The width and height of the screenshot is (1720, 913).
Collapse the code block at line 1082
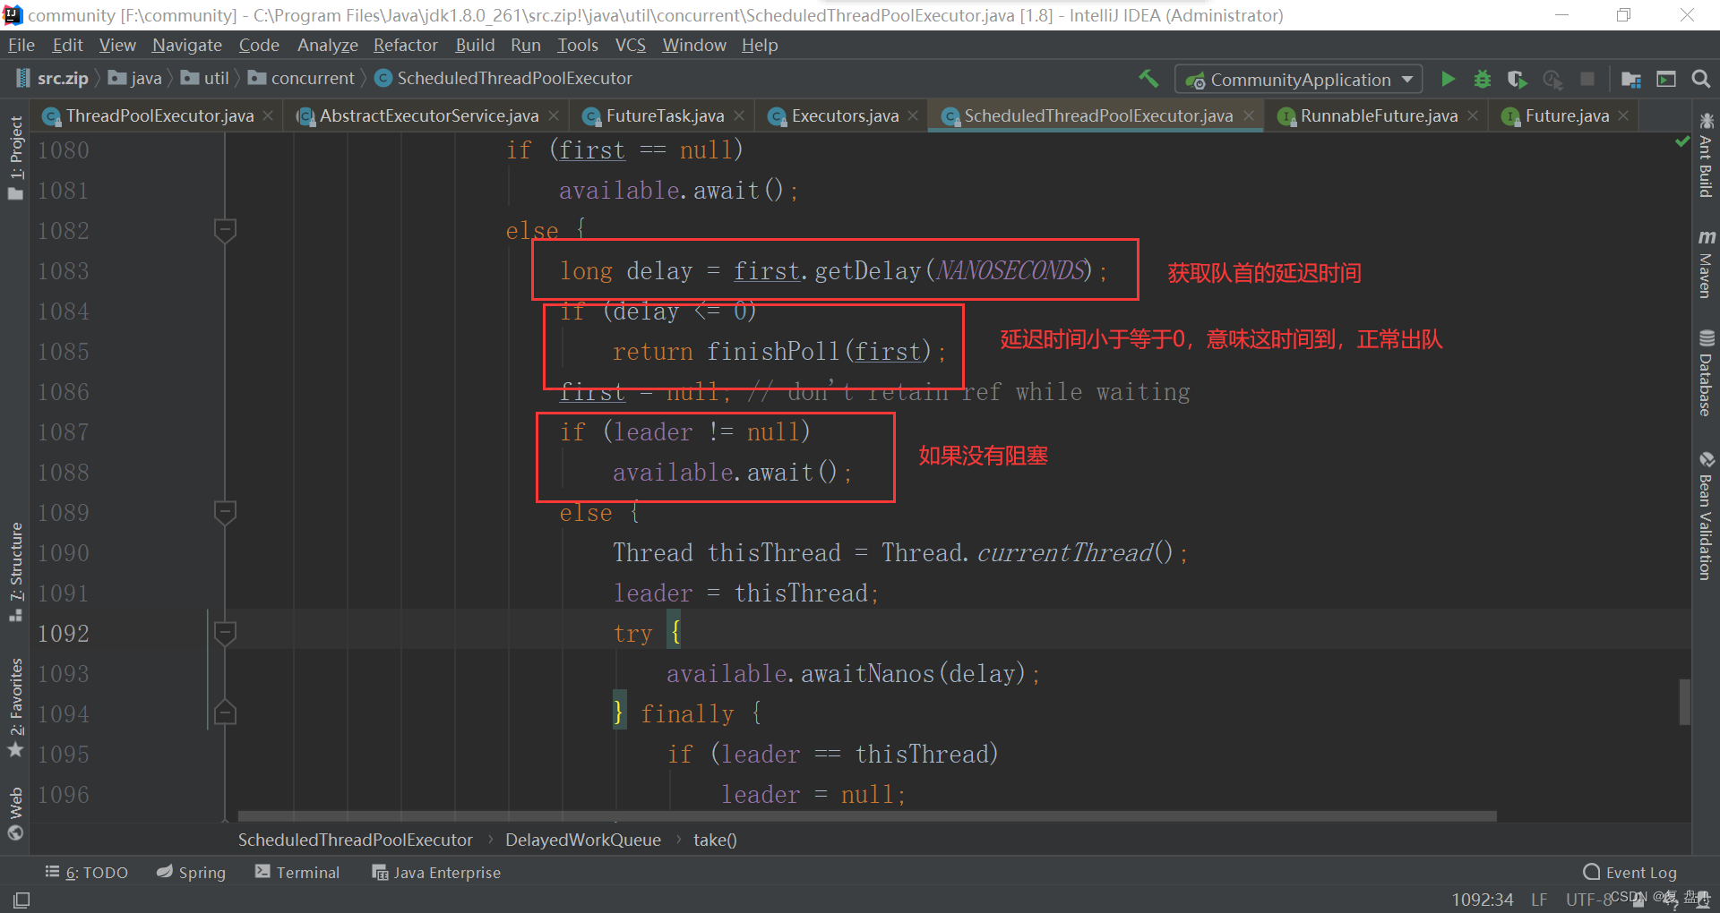tap(225, 230)
